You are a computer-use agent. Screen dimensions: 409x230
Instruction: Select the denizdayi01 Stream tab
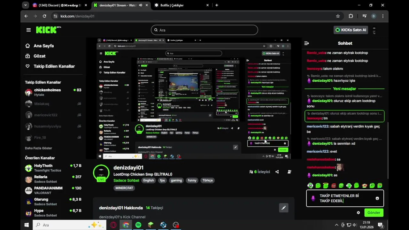pyautogui.click(x=121, y=5)
